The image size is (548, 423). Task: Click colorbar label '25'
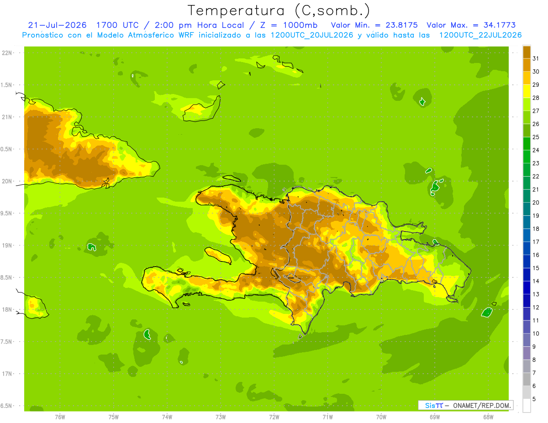point(535,137)
